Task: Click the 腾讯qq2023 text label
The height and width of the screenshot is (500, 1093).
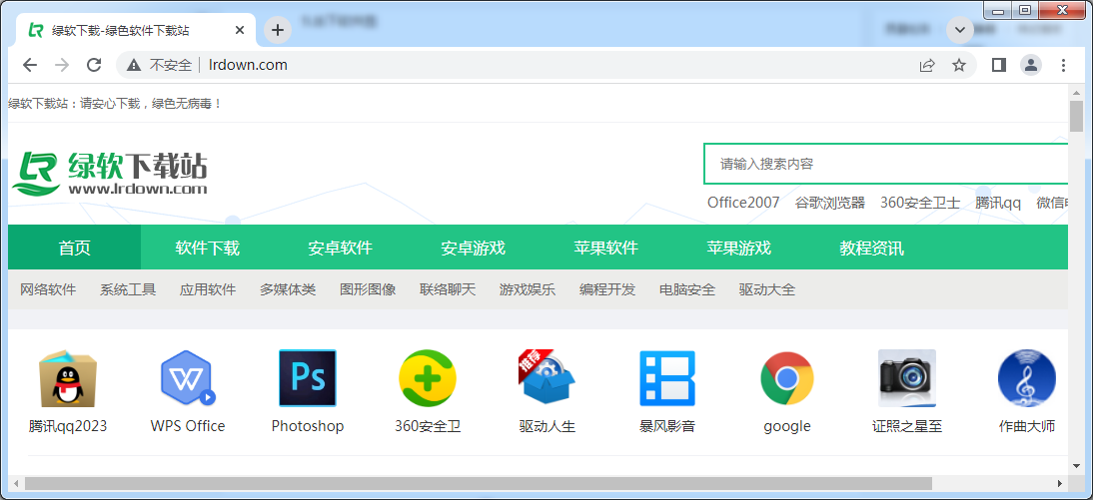Action: [x=68, y=426]
